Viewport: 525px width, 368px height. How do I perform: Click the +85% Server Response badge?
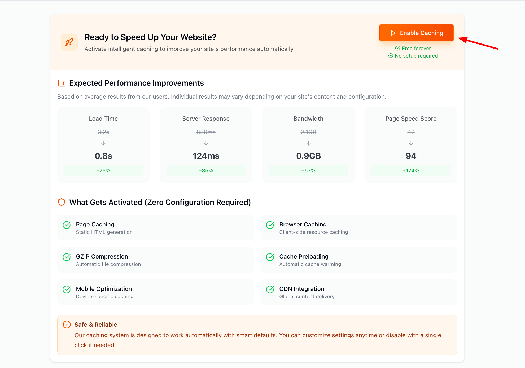[206, 170]
